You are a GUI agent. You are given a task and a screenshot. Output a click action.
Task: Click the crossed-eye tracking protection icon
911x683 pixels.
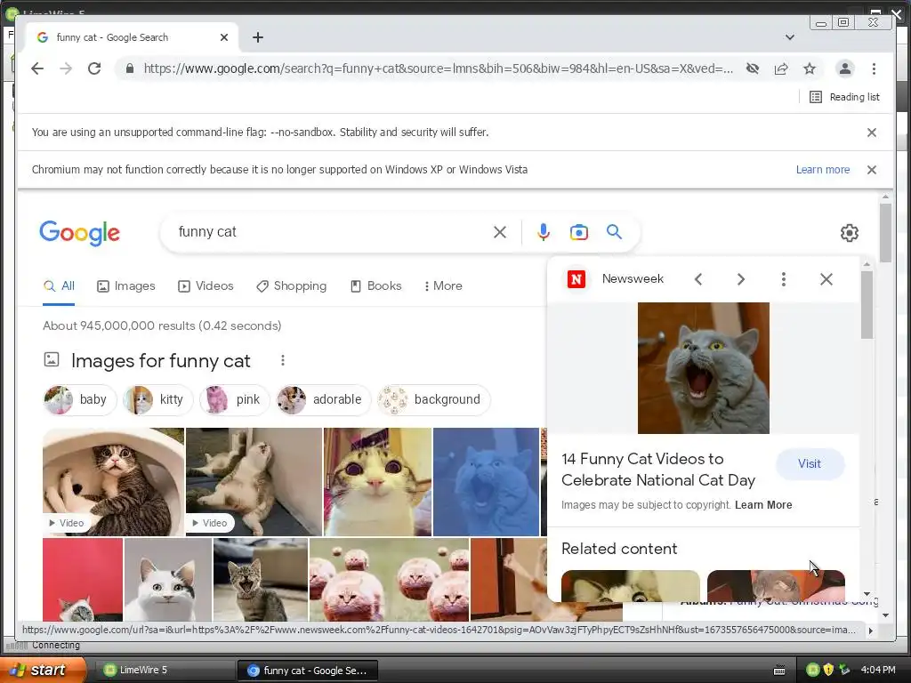(753, 68)
